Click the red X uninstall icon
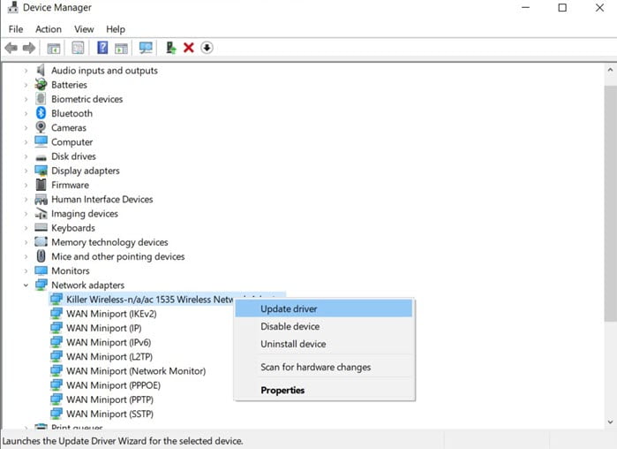617x449 pixels. (189, 48)
